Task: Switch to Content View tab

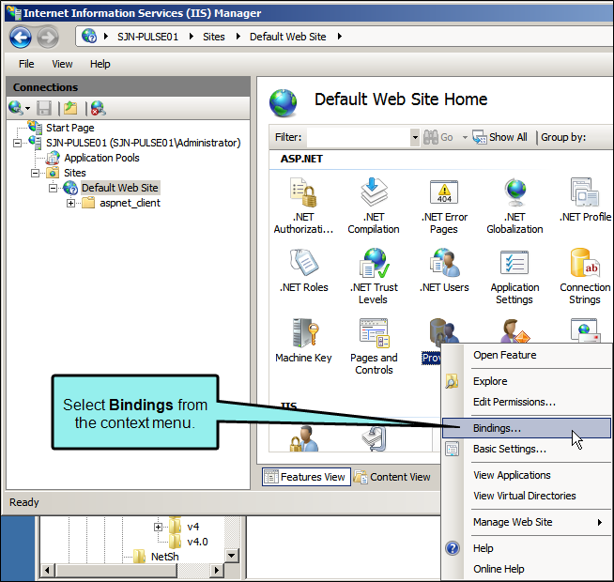Action: pyautogui.click(x=392, y=477)
